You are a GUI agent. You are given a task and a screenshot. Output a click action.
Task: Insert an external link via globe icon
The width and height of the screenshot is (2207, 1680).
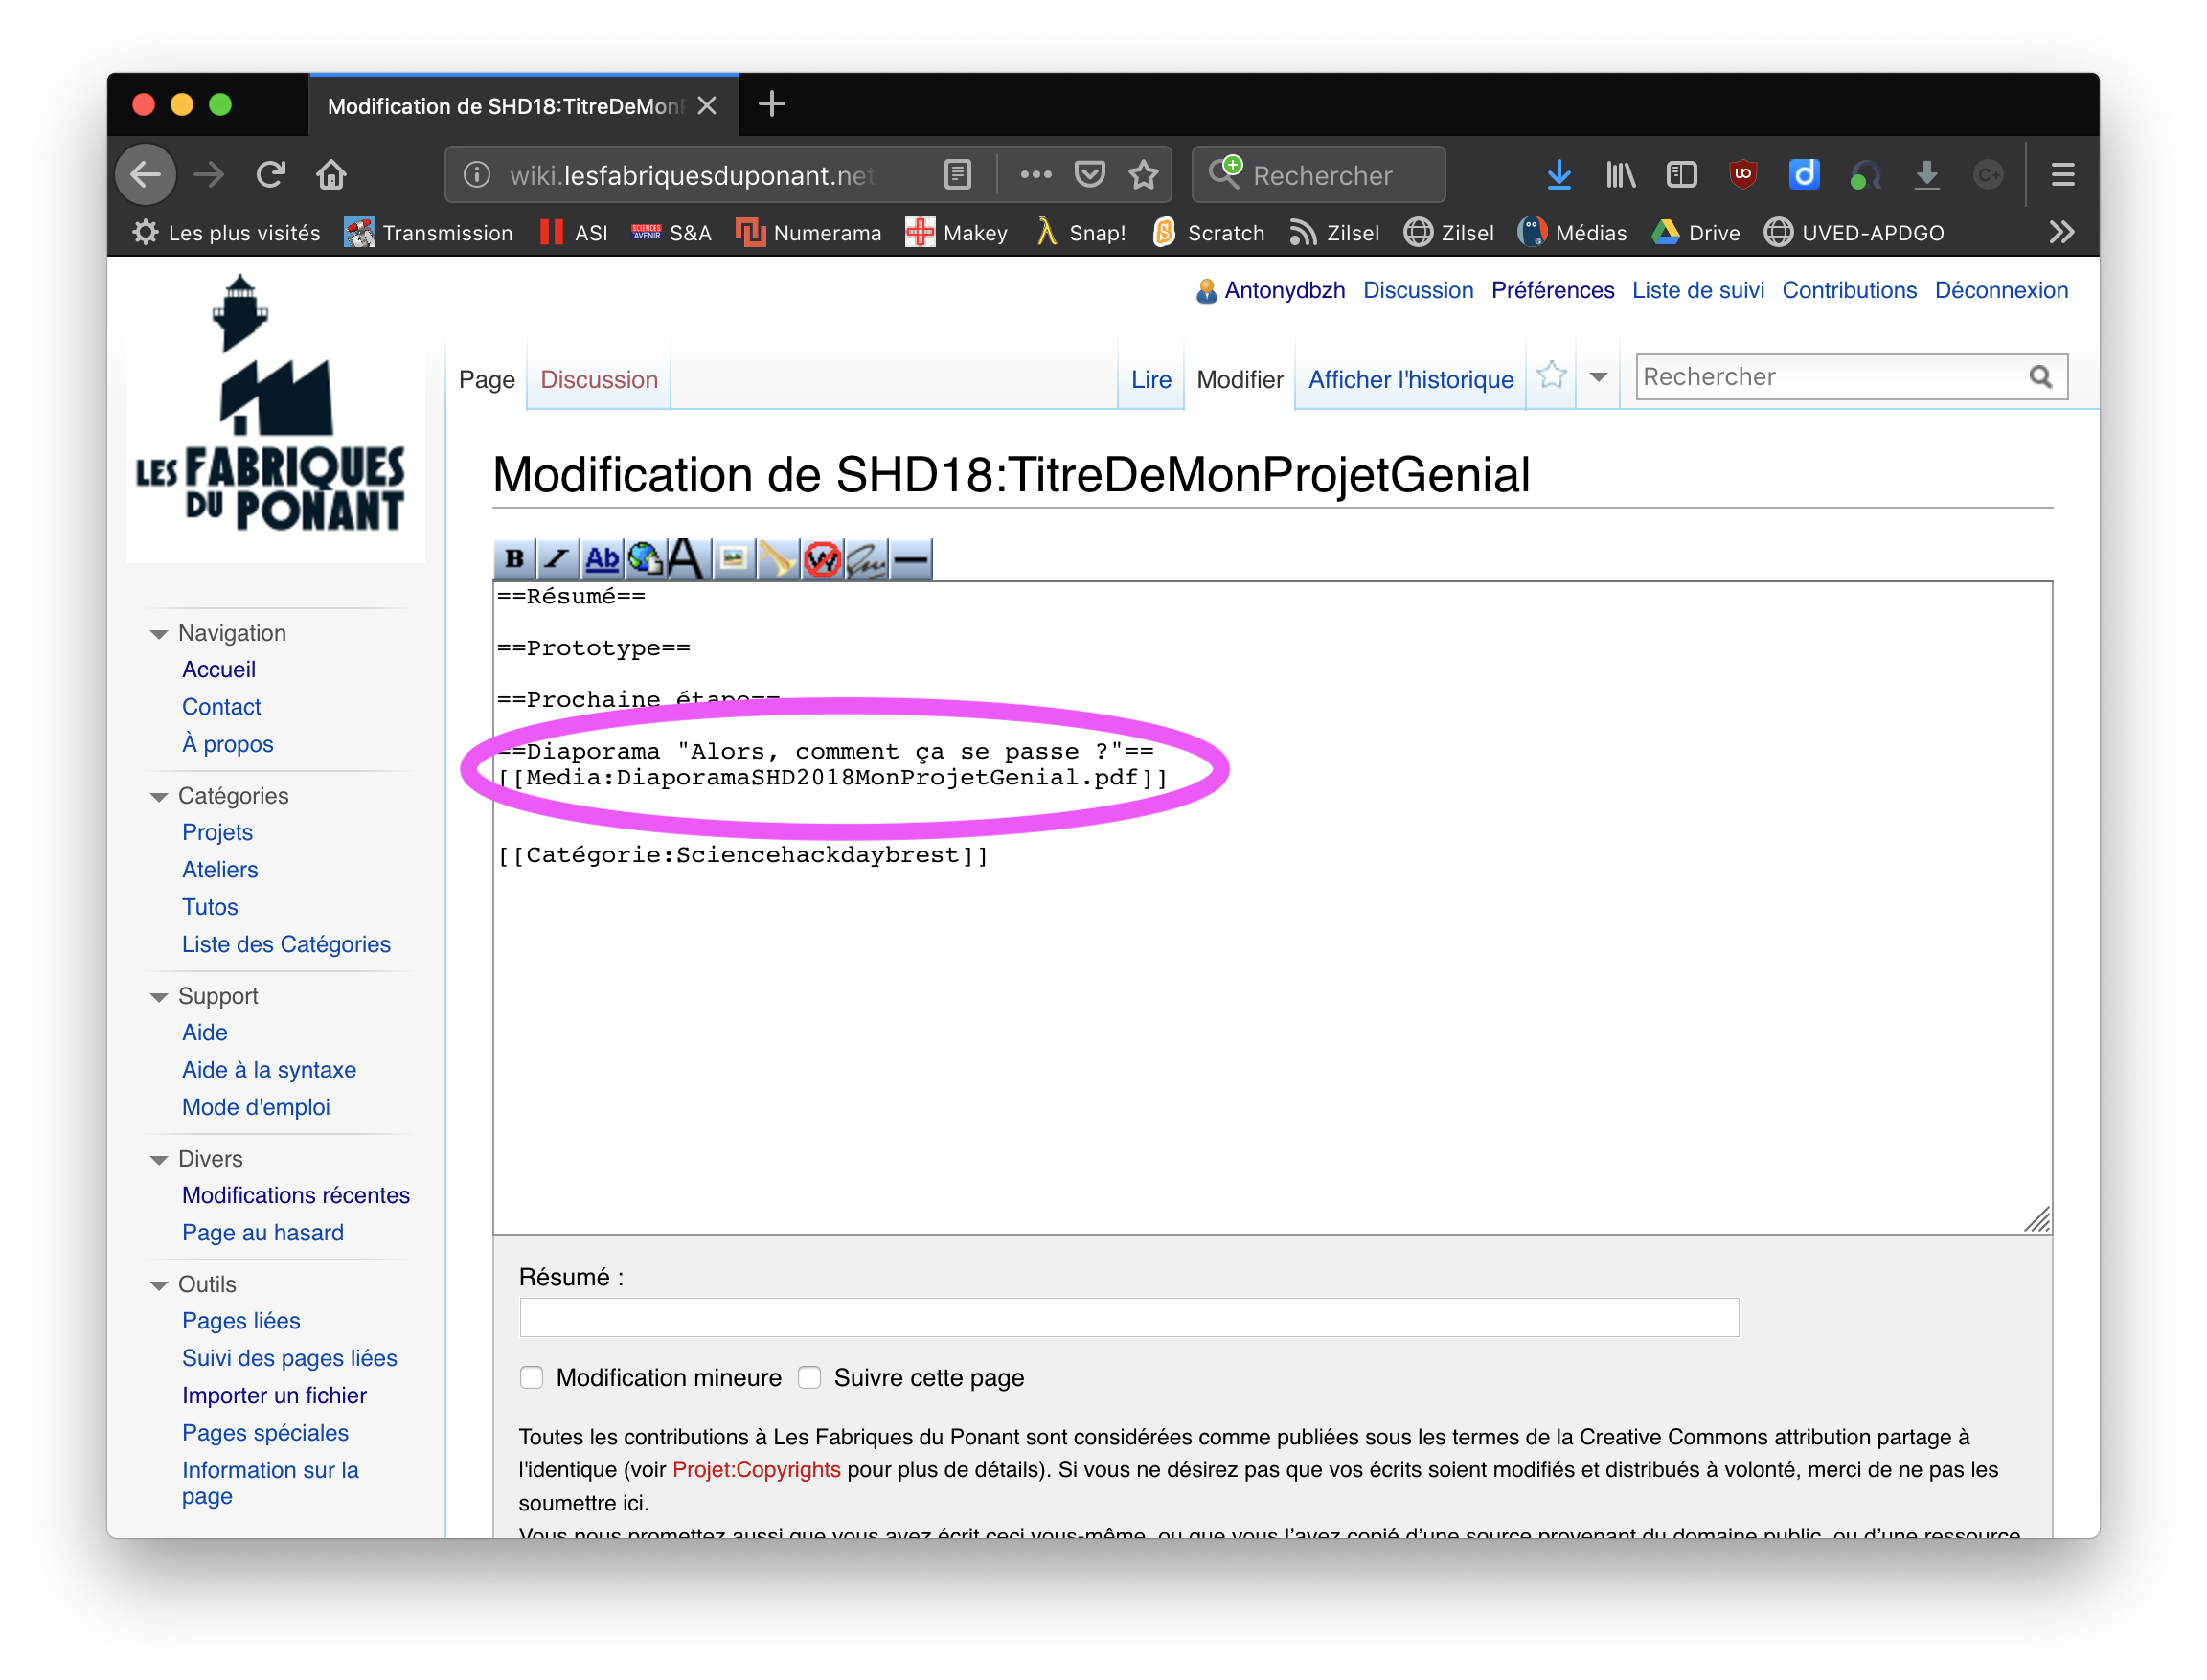(x=645, y=559)
